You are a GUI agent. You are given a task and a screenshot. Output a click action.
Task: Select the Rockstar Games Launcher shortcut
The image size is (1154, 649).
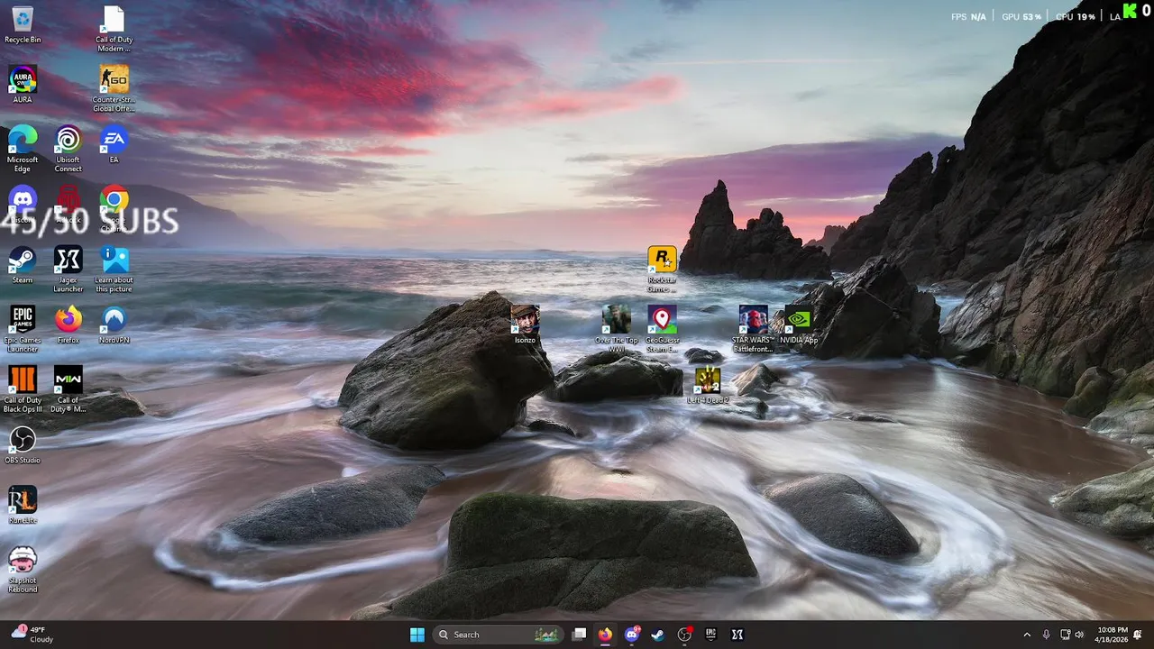tap(662, 270)
